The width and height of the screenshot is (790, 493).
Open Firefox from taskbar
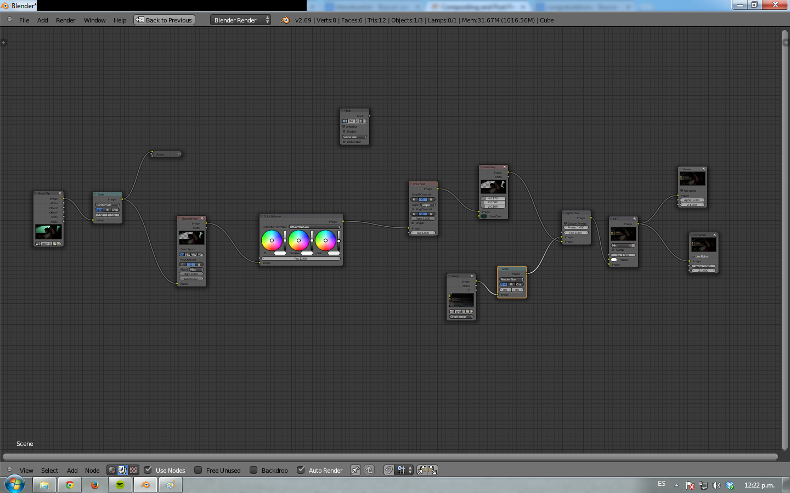(x=94, y=485)
